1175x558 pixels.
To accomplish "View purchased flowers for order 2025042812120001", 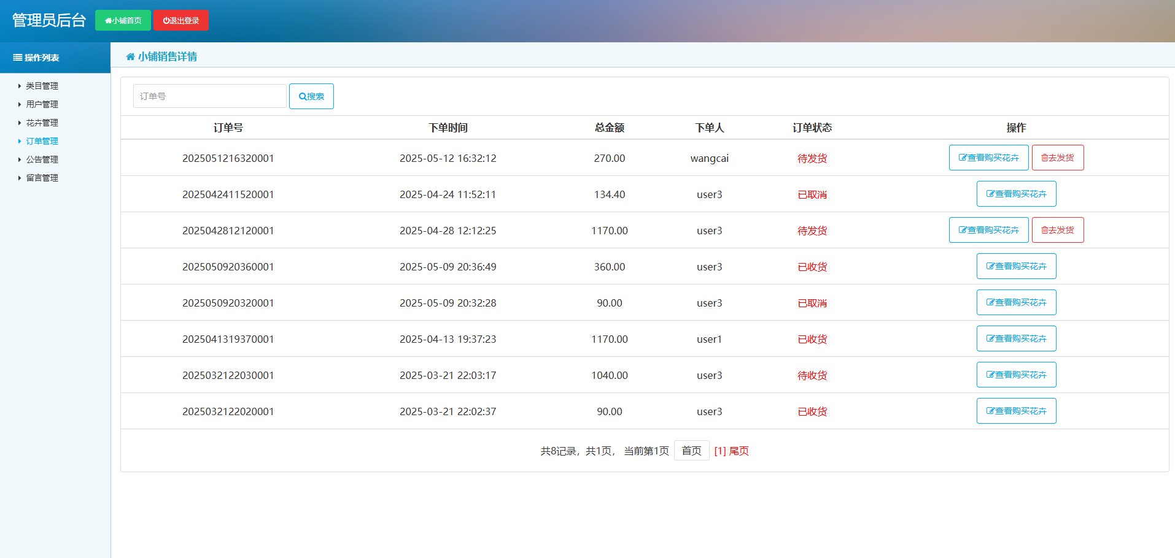I will [988, 230].
